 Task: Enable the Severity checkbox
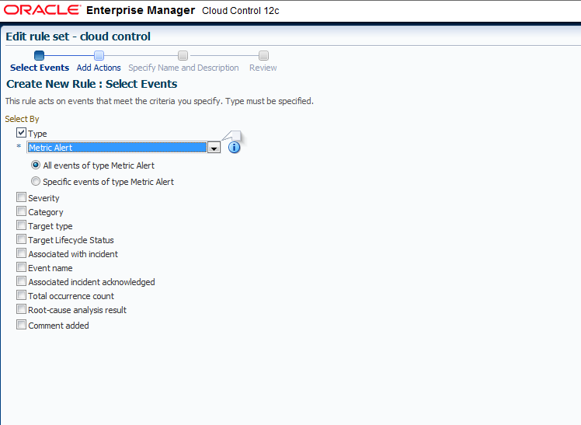tap(21, 197)
